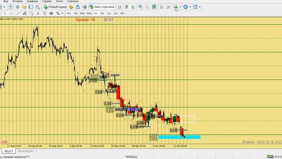This screenshot has width=282, height=159.
Task: Select the horizontal line drawing tool
Action: click(11, 13)
